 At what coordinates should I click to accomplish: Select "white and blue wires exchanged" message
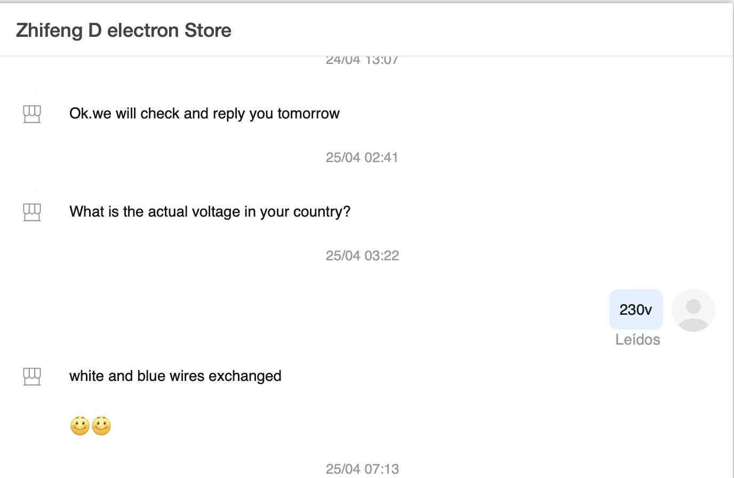[175, 376]
